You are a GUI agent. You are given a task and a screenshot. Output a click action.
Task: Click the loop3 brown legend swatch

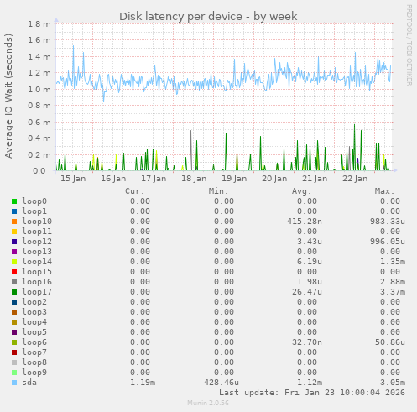[x=14, y=312]
